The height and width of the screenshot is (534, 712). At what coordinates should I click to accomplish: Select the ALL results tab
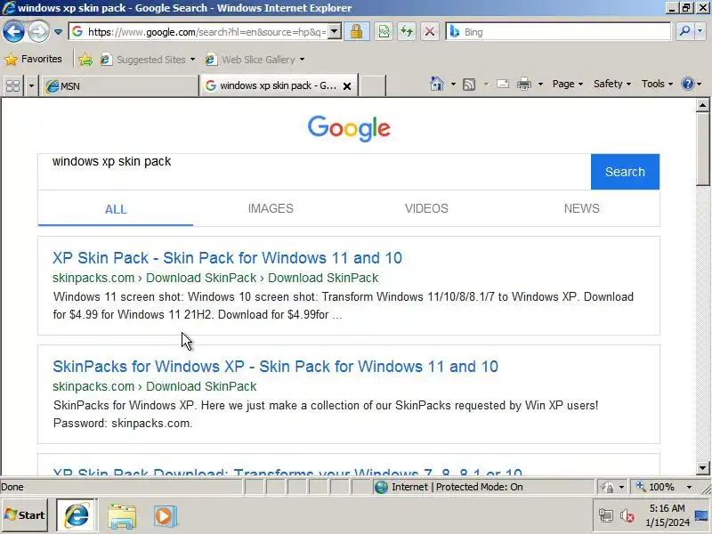click(x=116, y=209)
